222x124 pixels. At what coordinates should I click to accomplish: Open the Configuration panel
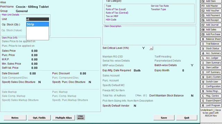click(211, 86)
